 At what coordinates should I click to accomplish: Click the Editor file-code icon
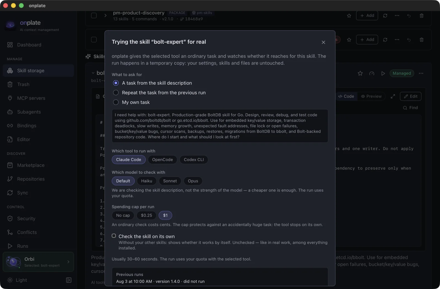(10, 140)
